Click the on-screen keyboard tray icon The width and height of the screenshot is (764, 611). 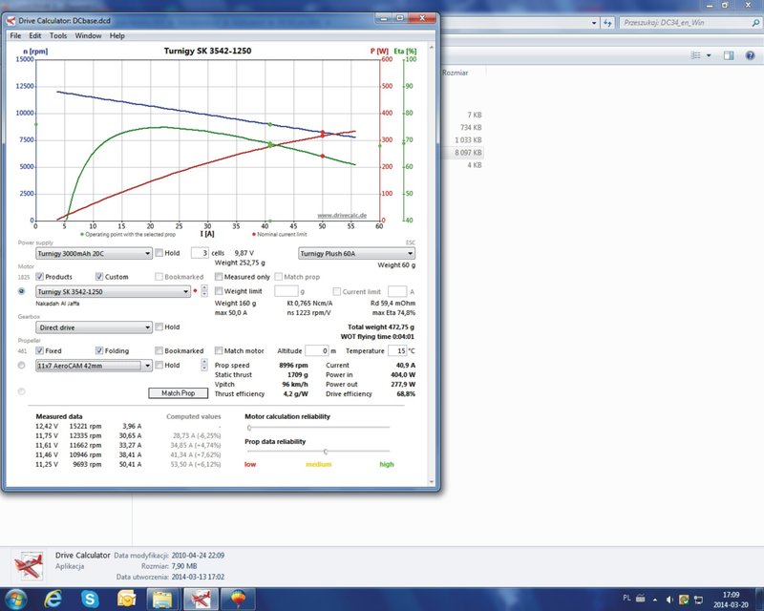click(x=641, y=599)
